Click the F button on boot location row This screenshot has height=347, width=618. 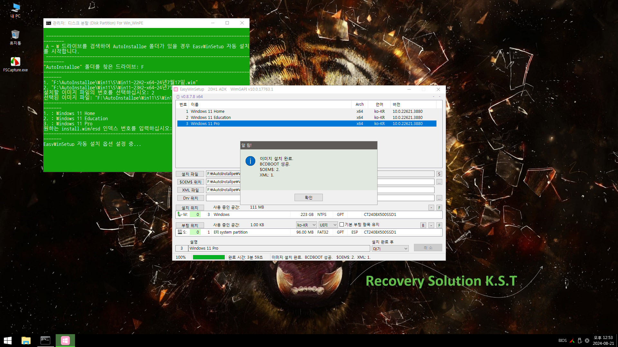click(439, 225)
